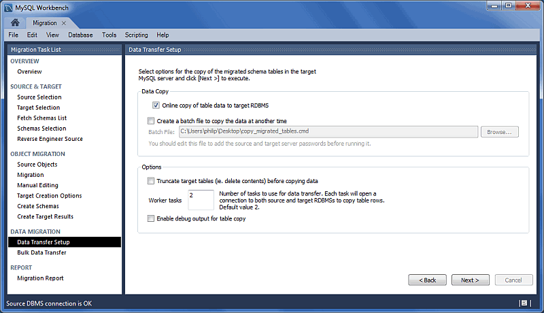Click the DATA MIGRATION section heading
Viewport: 544px width, 313px height.
click(35, 231)
